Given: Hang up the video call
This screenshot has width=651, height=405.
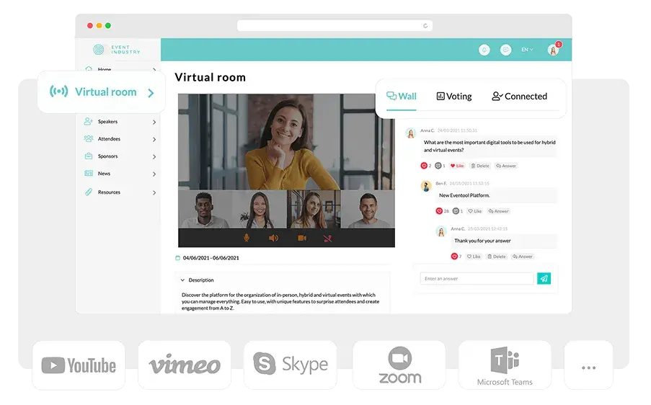Looking at the screenshot, I should click(x=327, y=239).
